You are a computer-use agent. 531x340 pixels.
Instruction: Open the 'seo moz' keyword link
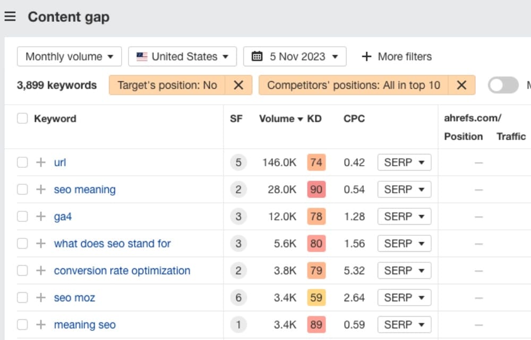pos(74,297)
